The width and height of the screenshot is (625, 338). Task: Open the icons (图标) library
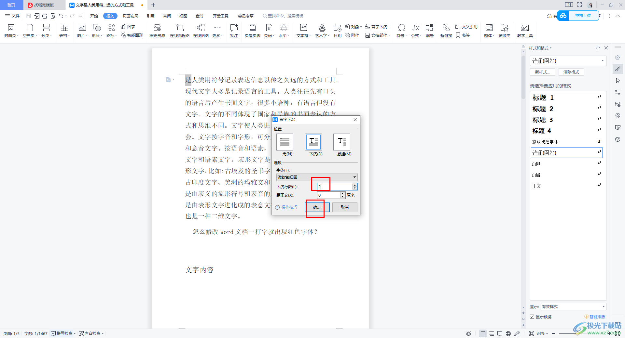(x=111, y=31)
